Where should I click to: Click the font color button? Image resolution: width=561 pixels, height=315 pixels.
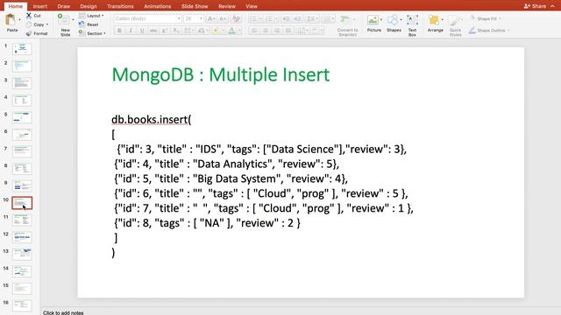click(x=231, y=31)
